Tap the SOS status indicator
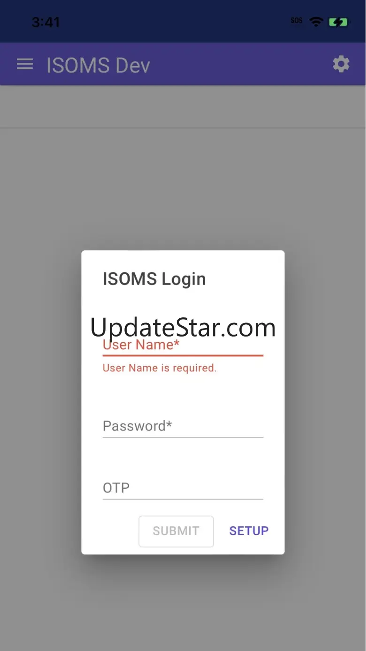This screenshot has height=651, width=366. click(x=297, y=21)
